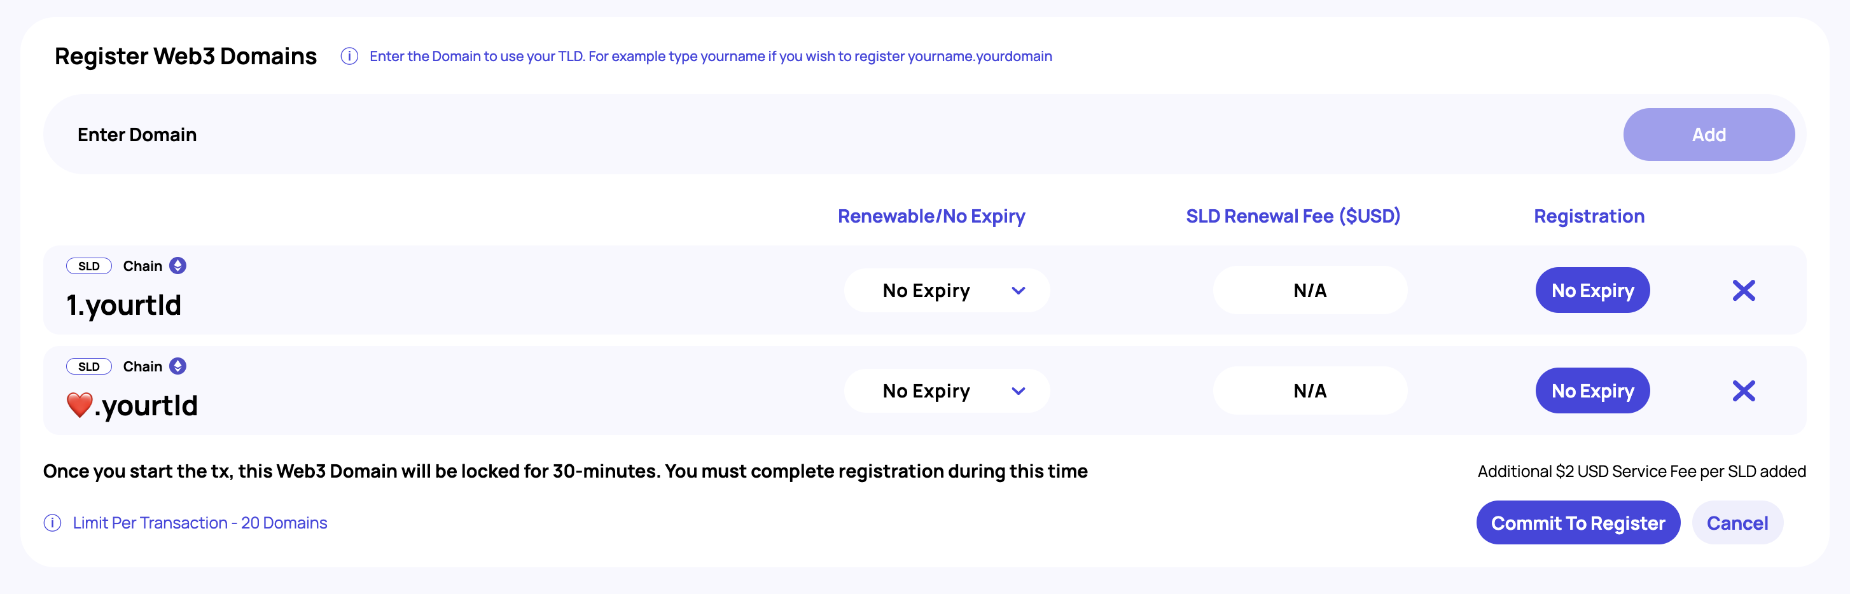Click the Add button

(1707, 134)
